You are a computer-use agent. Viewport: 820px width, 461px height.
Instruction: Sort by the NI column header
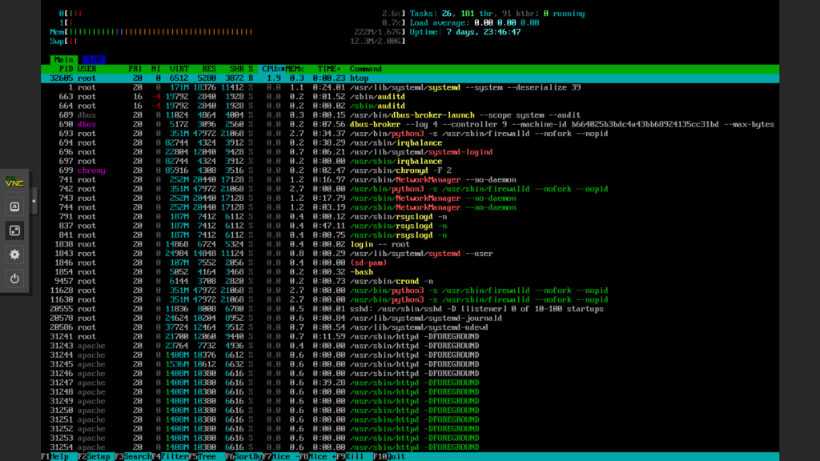click(155, 69)
